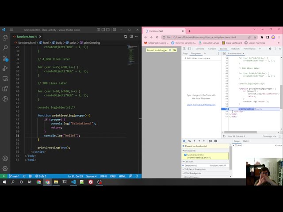This screenshot has width=283, height=212.
Task: Open the Lesson Plan Repo bookmark
Action: 255,43
